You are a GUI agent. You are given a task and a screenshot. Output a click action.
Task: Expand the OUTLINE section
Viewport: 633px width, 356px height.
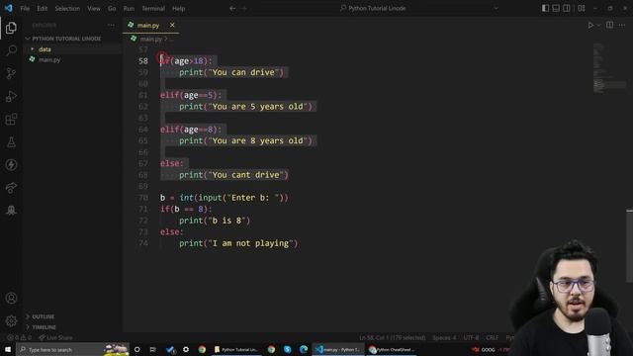pyautogui.click(x=44, y=316)
